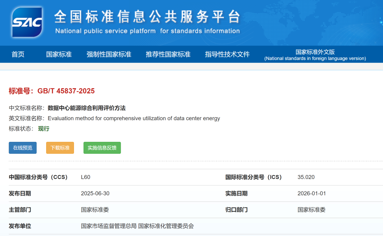Open 国家标准外文版 foreign language version

click(x=315, y=55)
